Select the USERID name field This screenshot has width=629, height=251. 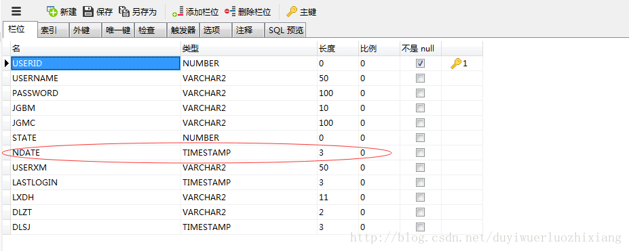[96, 63]
